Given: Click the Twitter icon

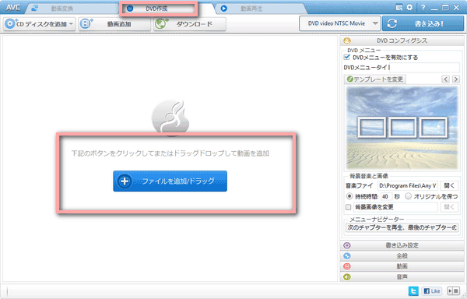Looking at the screenshot, I should pos(413,291).
